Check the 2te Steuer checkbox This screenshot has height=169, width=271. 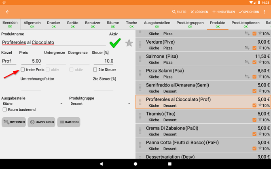point(95,70)
